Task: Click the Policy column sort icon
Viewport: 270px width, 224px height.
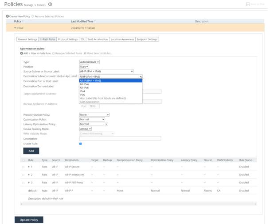Action: pyautogui.click(x=23, y=21)
